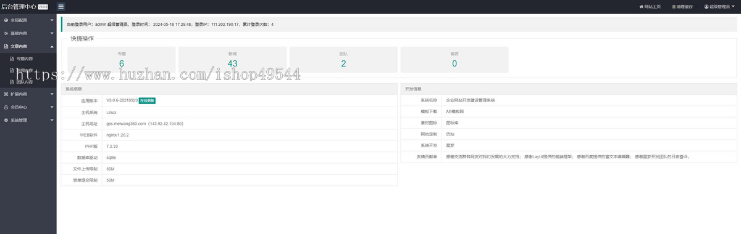The width and height of the screenshot is (741, 234).
Task: Click the 仿站 link
Action: pos(450,134)
